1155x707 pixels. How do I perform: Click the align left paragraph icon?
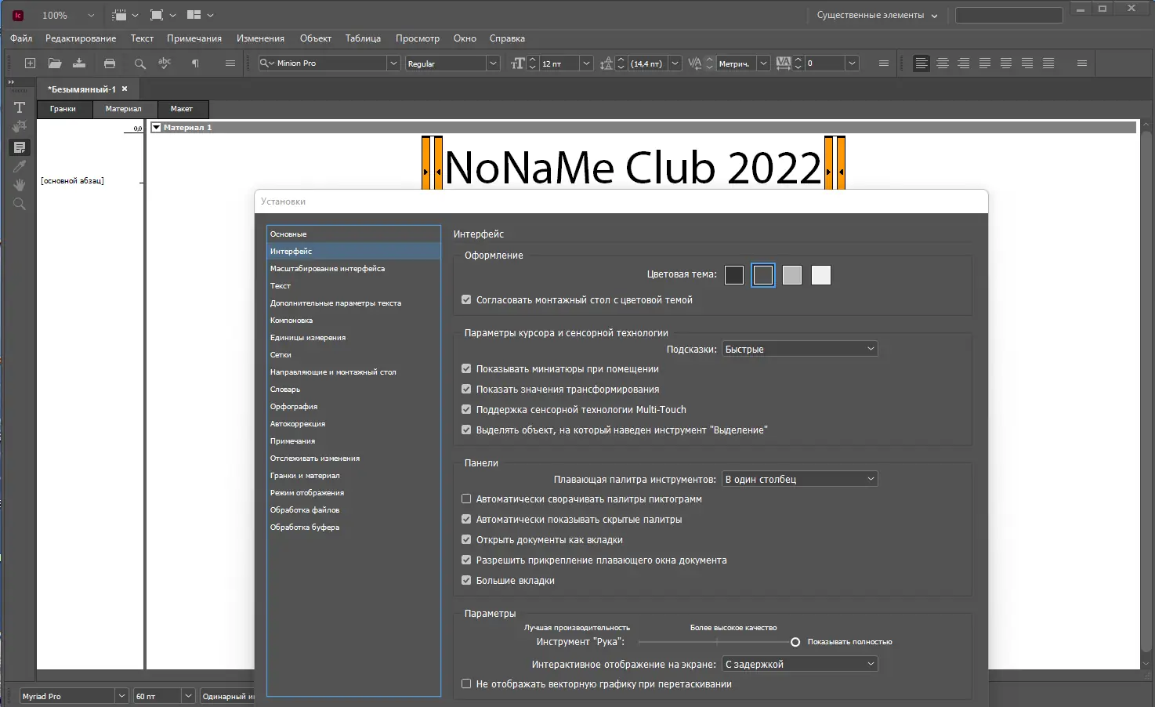[x=921, y=63]
